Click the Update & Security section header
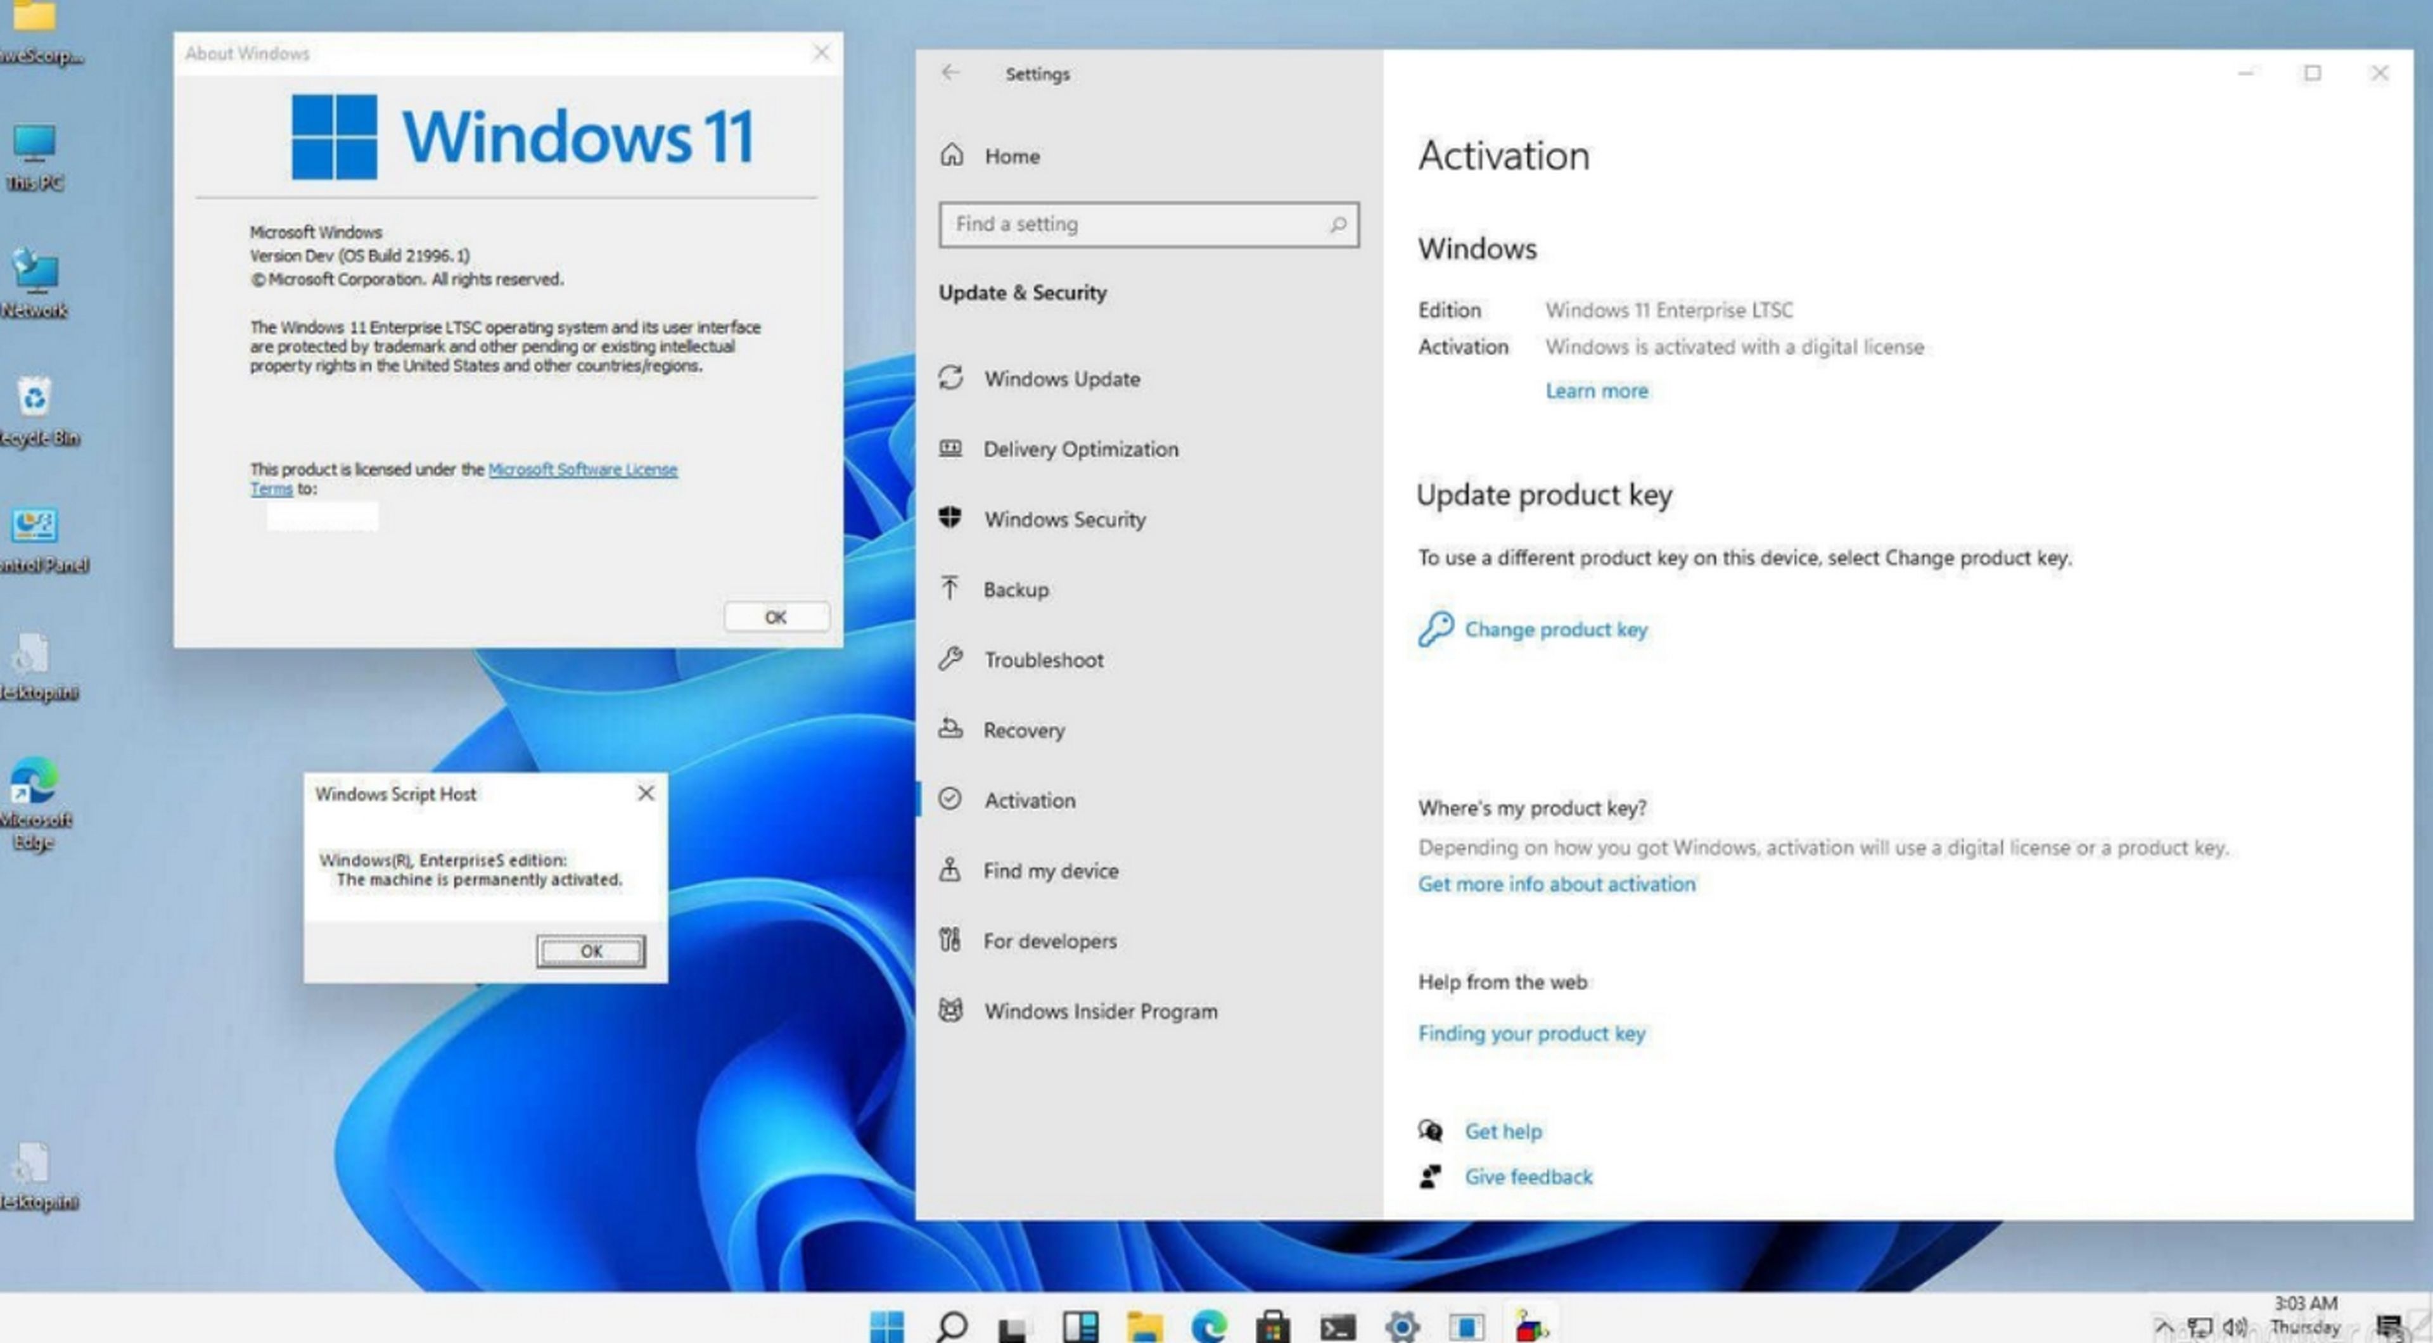The image size is (2433, 1343). click(x=1022, y=293)
